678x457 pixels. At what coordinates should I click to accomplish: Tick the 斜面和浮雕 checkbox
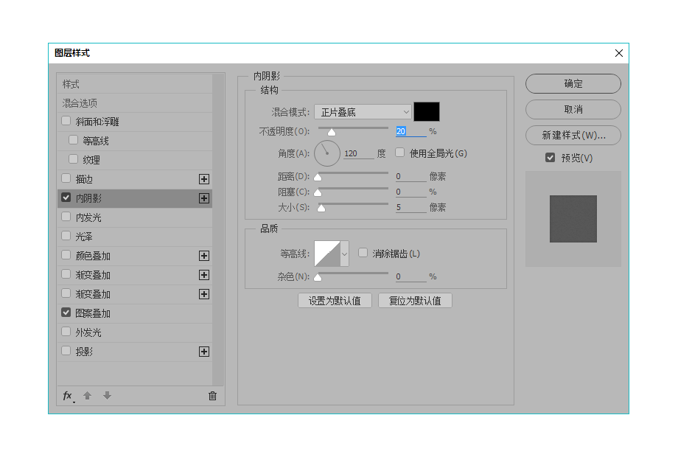(66, 121)
